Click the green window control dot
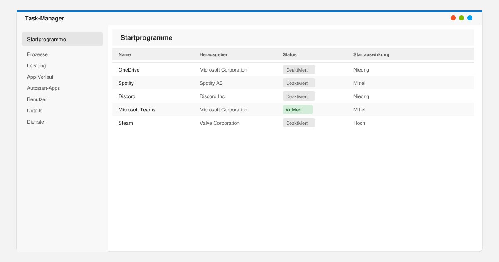499x262 pixels. (462, 18)
